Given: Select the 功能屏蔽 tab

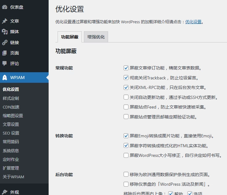Looking at the screenshot, I should coord(70,37).
